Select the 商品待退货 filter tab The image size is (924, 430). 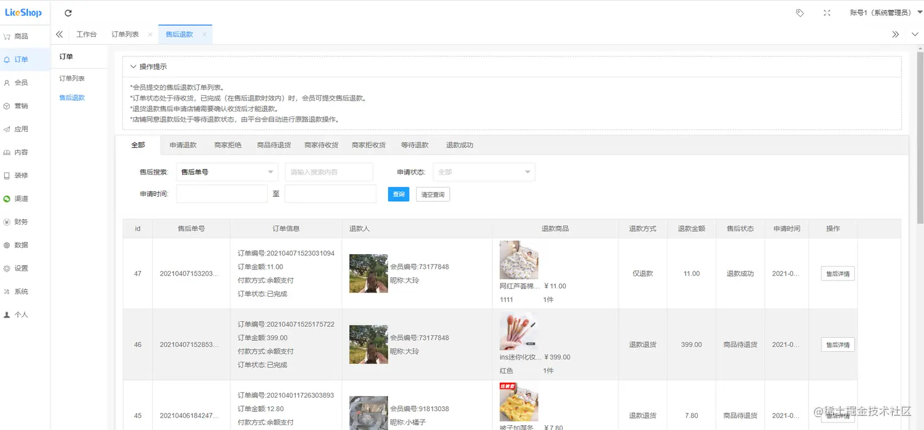coord(274,145)
